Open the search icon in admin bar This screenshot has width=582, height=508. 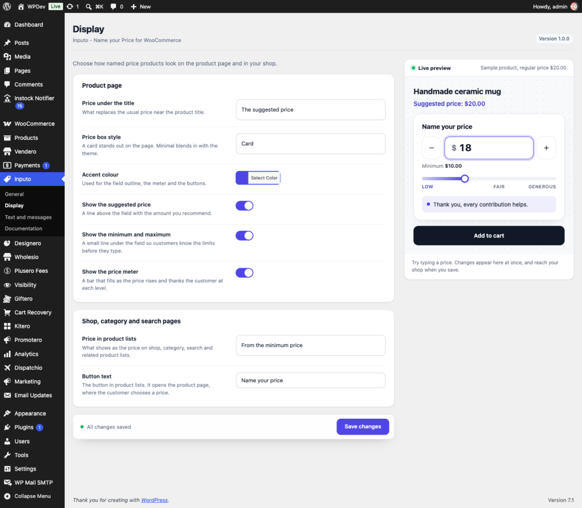89,6
